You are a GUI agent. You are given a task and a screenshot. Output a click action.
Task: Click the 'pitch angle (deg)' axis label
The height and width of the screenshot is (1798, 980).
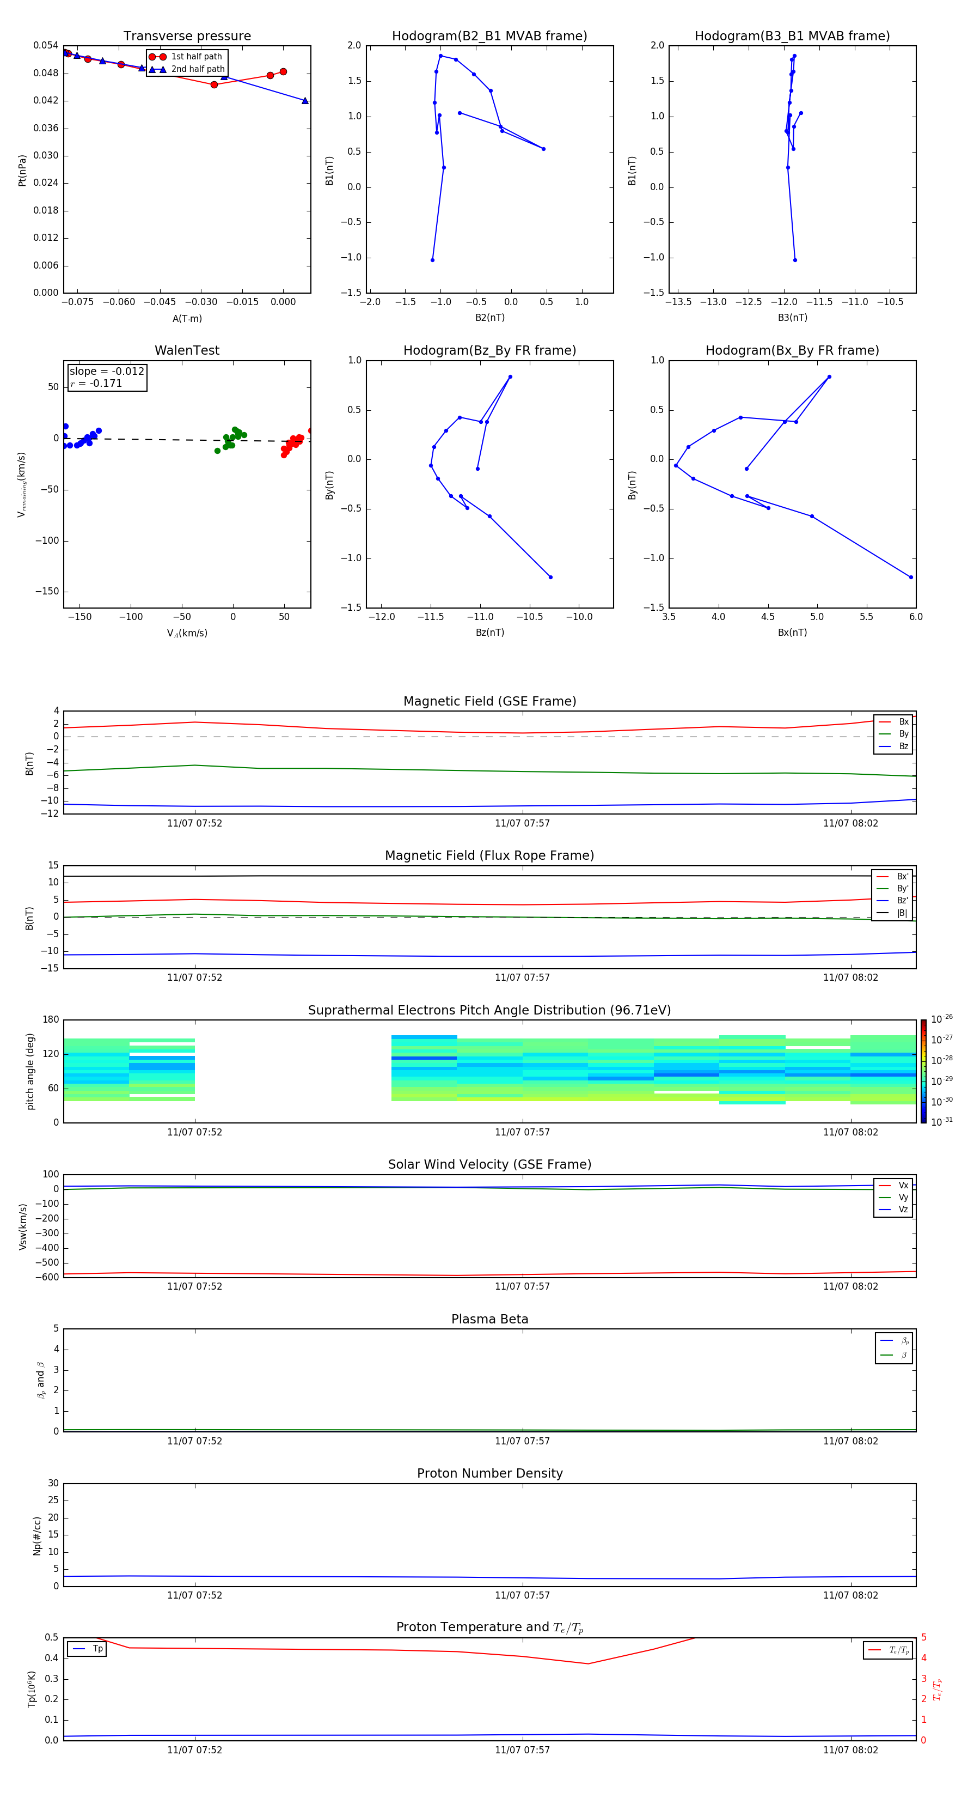(30, 1071)
